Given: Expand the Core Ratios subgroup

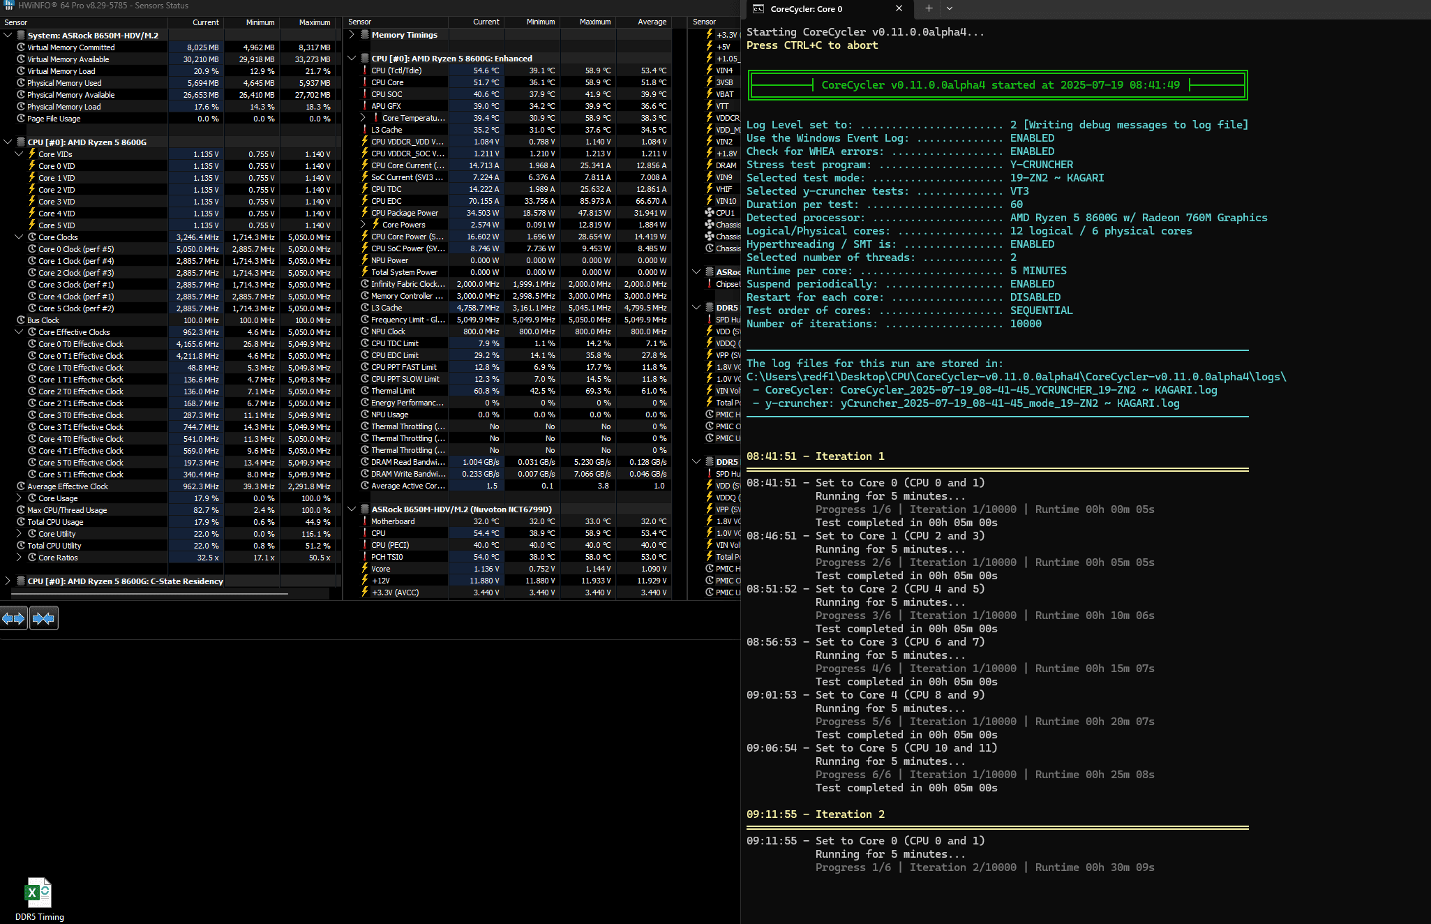Looking at the screenshot, I should (19, 558).
